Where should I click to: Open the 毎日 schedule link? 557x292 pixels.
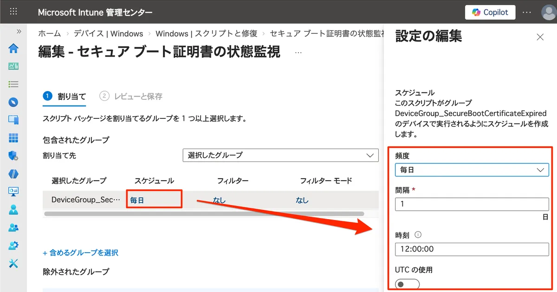137,200
